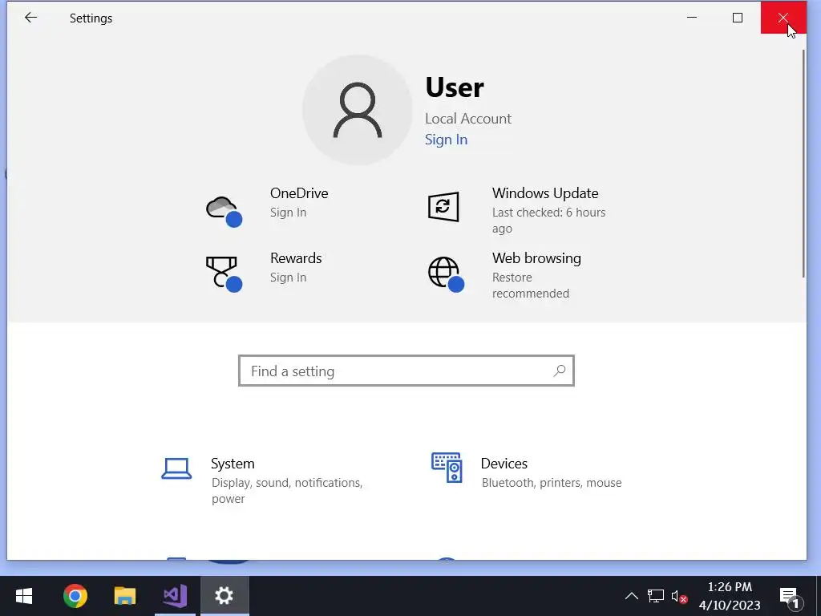Launch Google Chrome from the taskbar
The image size is (821, 616).
(x=75, y=596)
